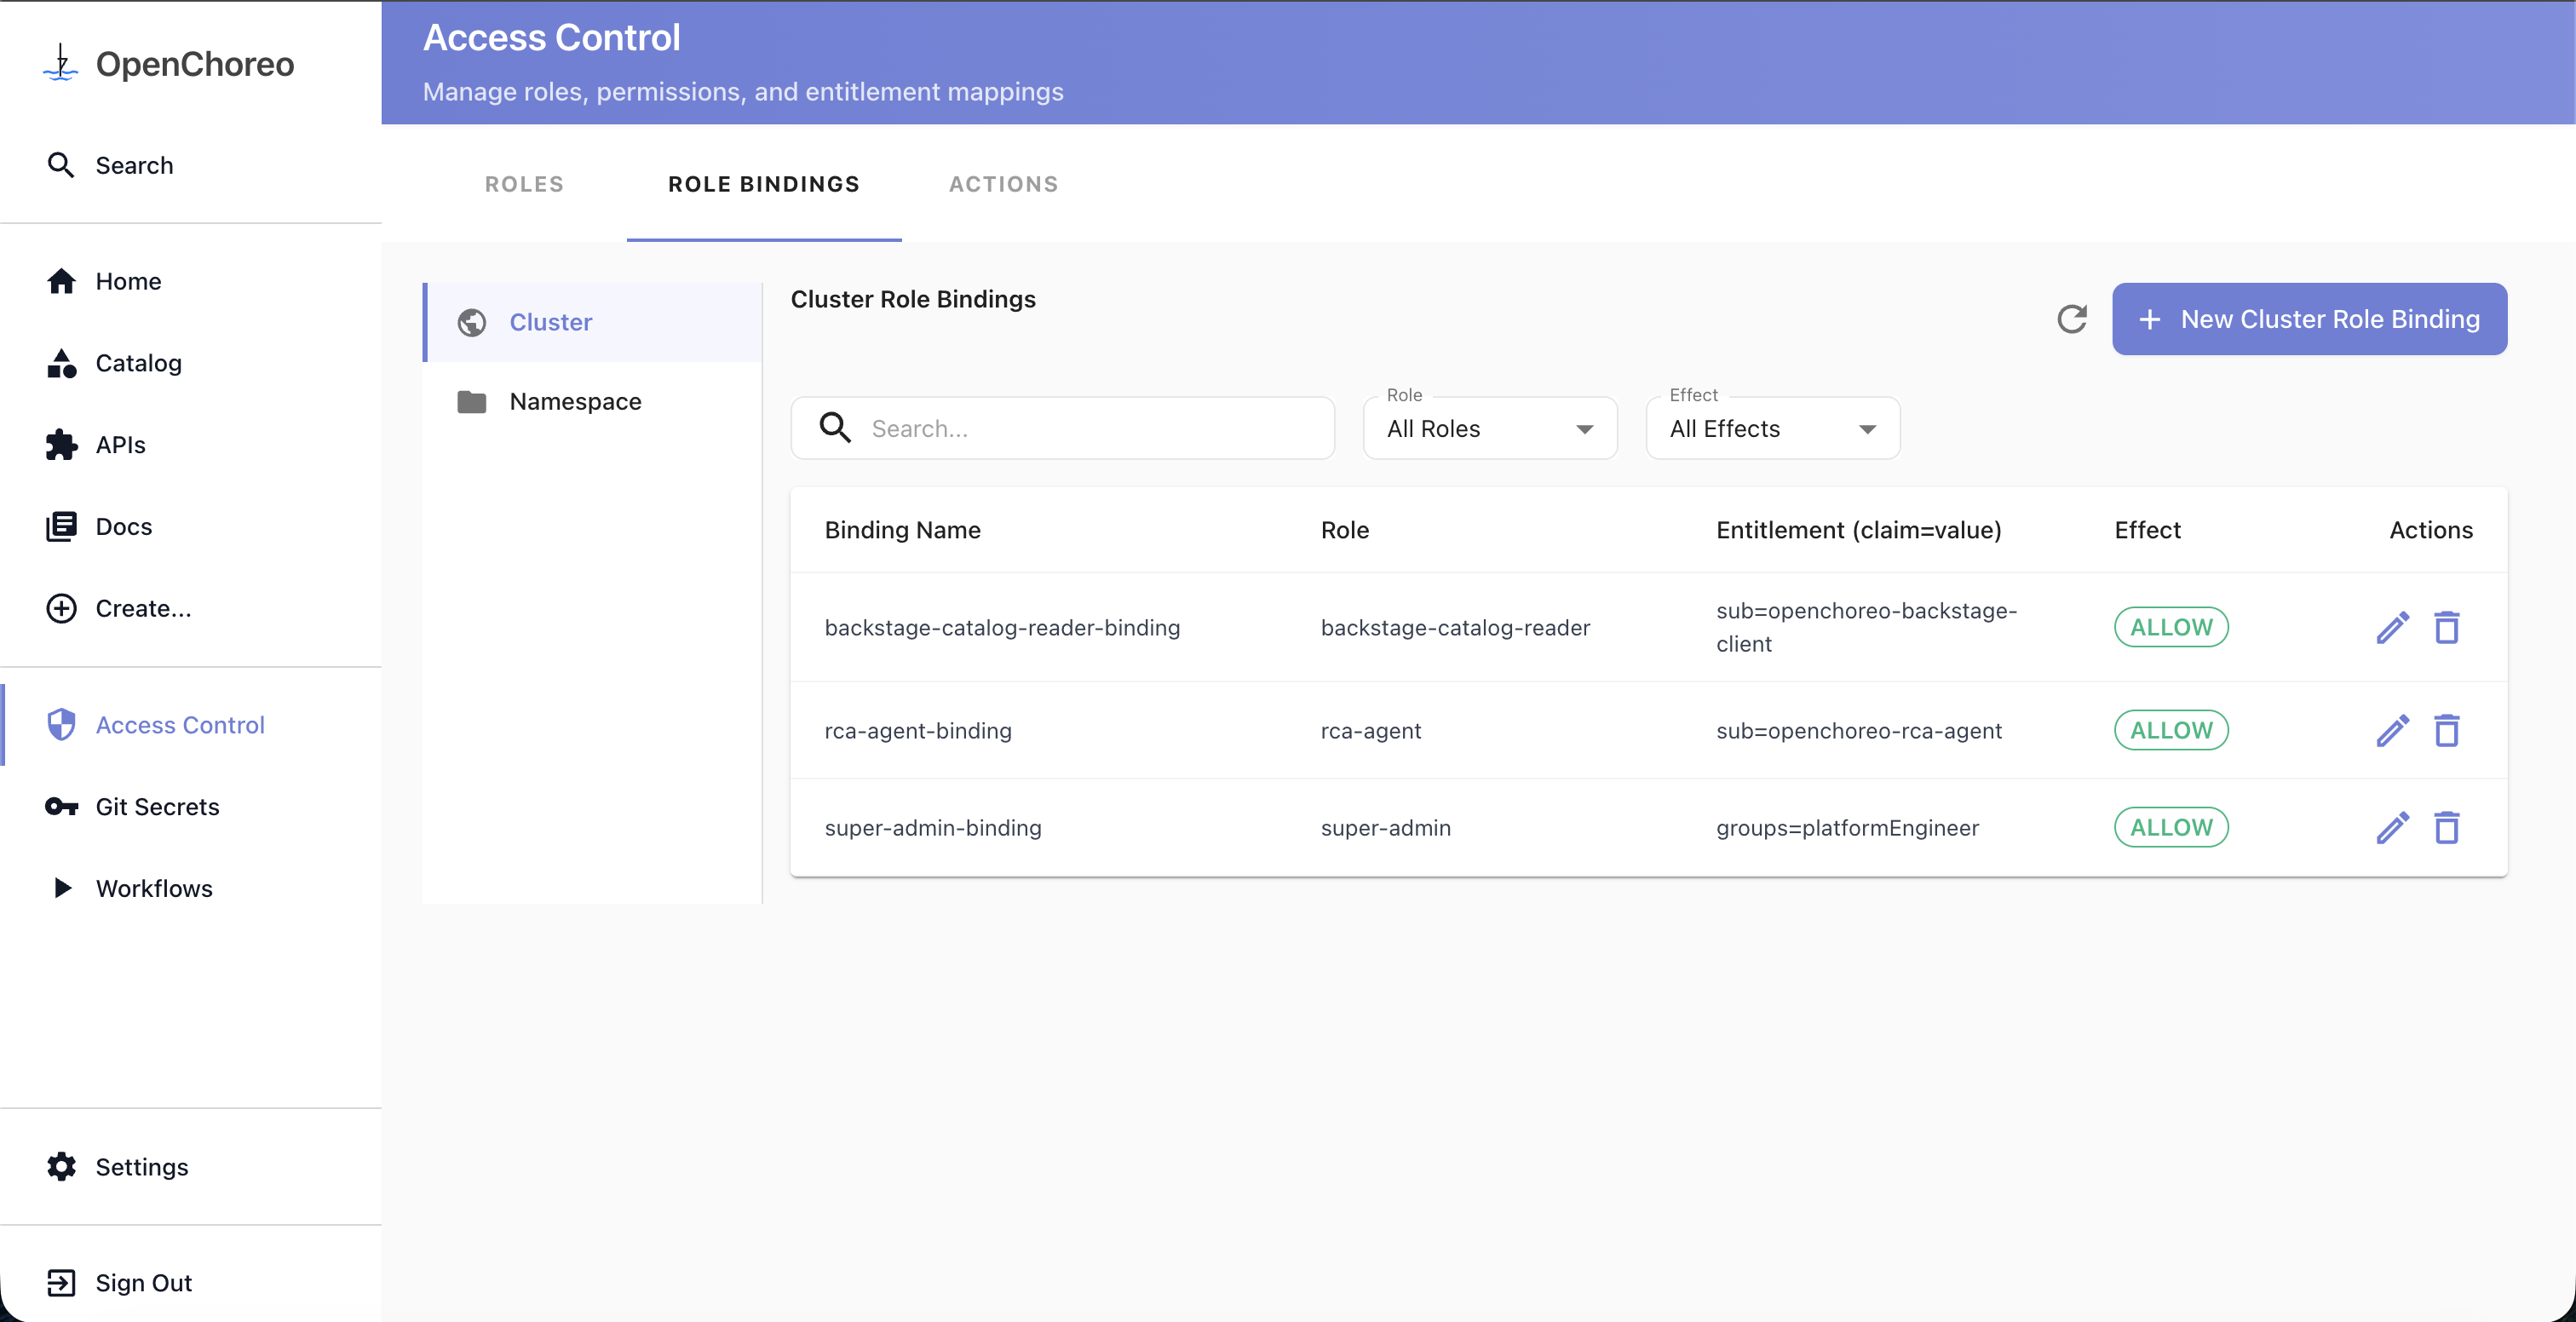Image resolution: width=2576 pixels, height=1322 pixels.
Task: Edit the rca-agent-binding with pencil icon
Action: coord(2392,731)
